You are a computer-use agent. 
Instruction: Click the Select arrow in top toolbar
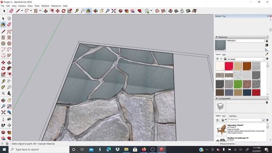[x=4, y=11]
